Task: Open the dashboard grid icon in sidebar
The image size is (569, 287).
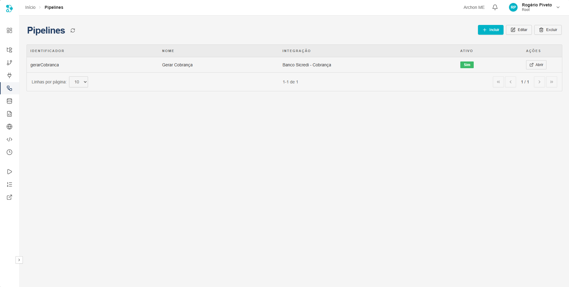Action: [x=9, y=30]
